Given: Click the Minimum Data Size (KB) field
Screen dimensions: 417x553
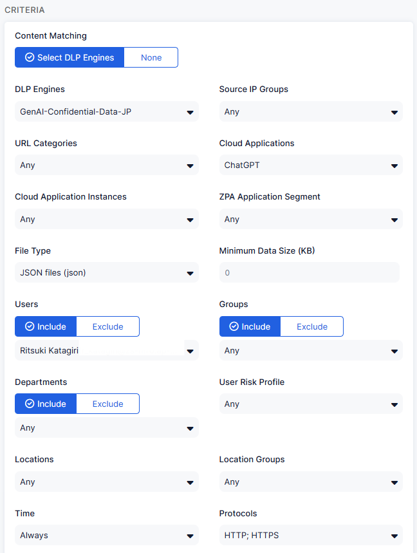Looking at the screenshot, I should click(x=310, y=272).
